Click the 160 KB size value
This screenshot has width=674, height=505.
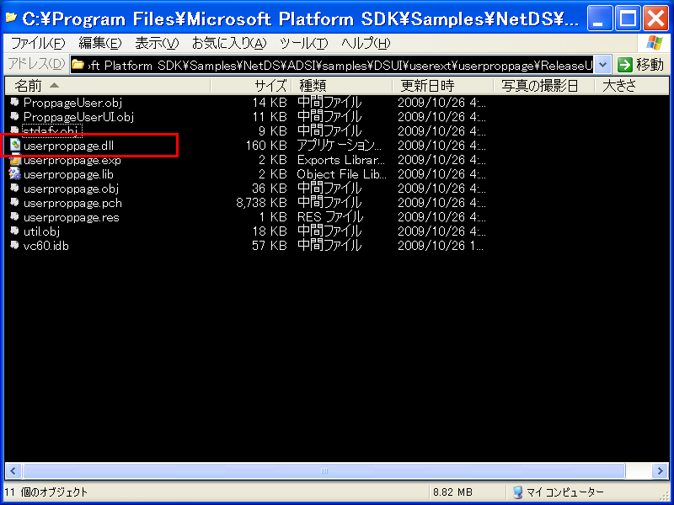click(x=266, y=146)
